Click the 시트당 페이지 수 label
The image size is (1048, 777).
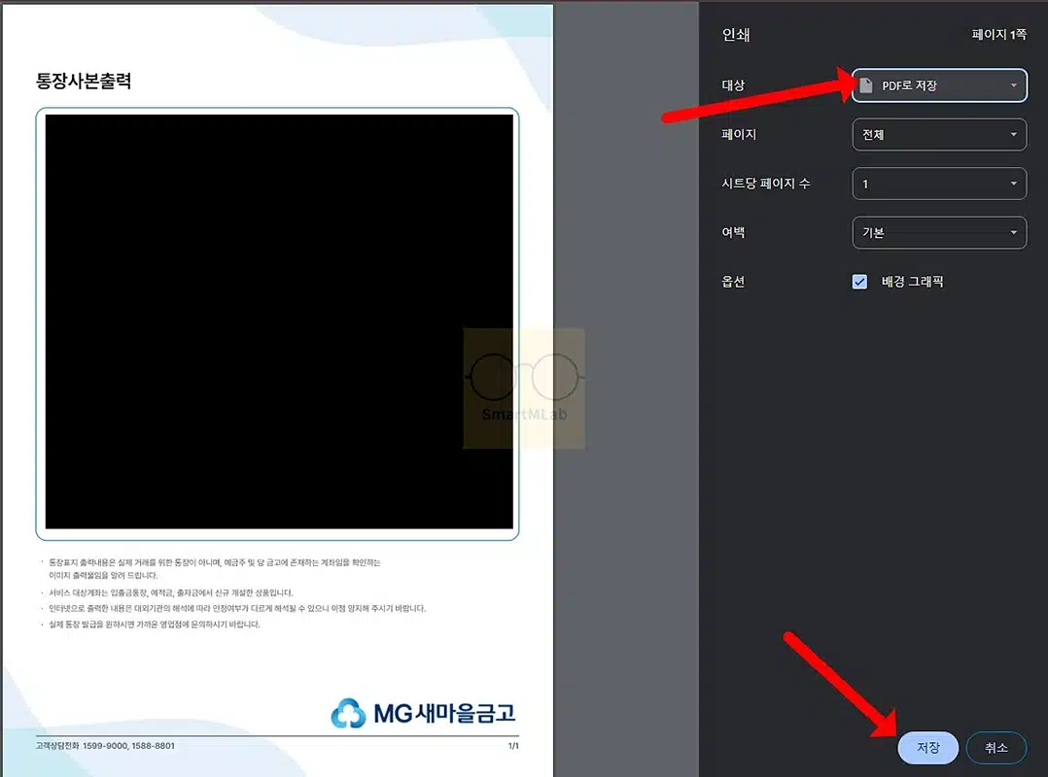click(766, 184)
